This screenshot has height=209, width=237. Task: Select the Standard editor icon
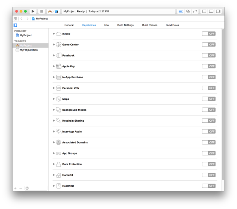click(x=180, y=11)
